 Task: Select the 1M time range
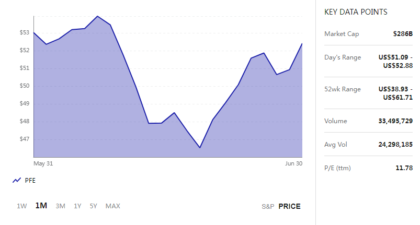click(x=41, y=206)
